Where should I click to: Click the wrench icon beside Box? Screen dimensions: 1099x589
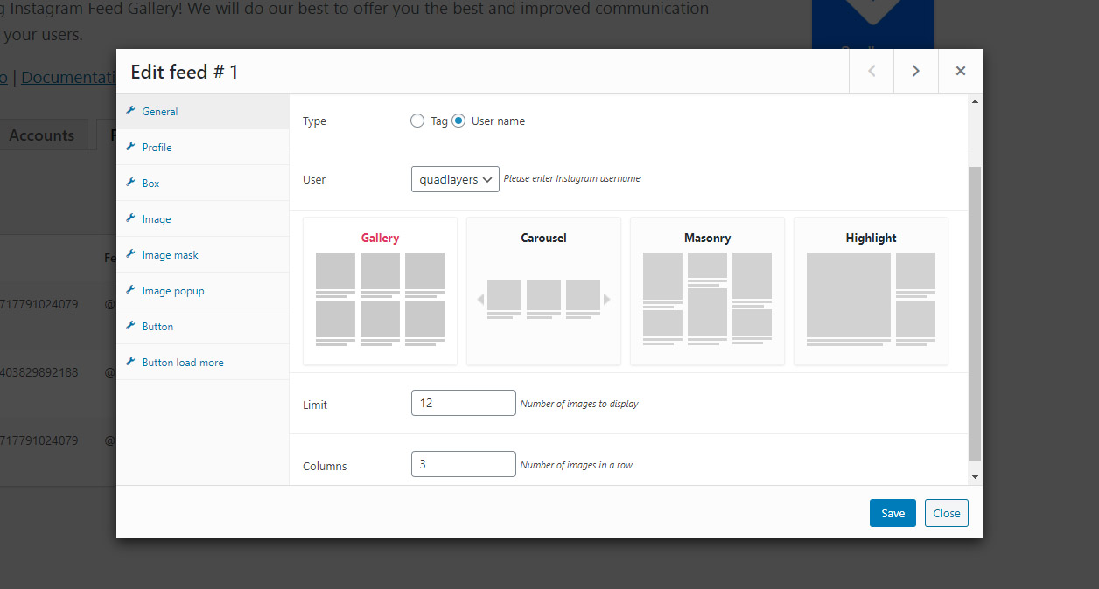pos(130,183)
